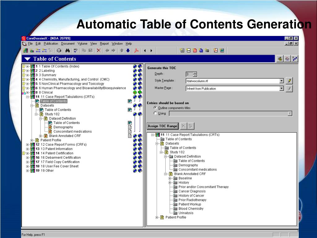317x238 pixels.
Task: Select the Using radio button
Action: (x=155, y=113)
